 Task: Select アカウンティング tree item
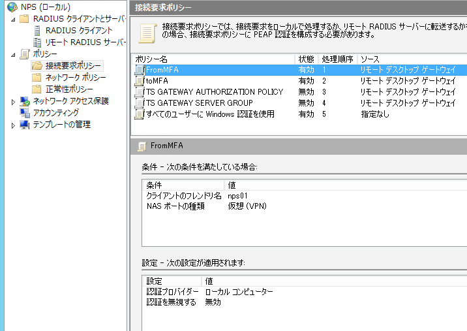click(x=56, y=113)
